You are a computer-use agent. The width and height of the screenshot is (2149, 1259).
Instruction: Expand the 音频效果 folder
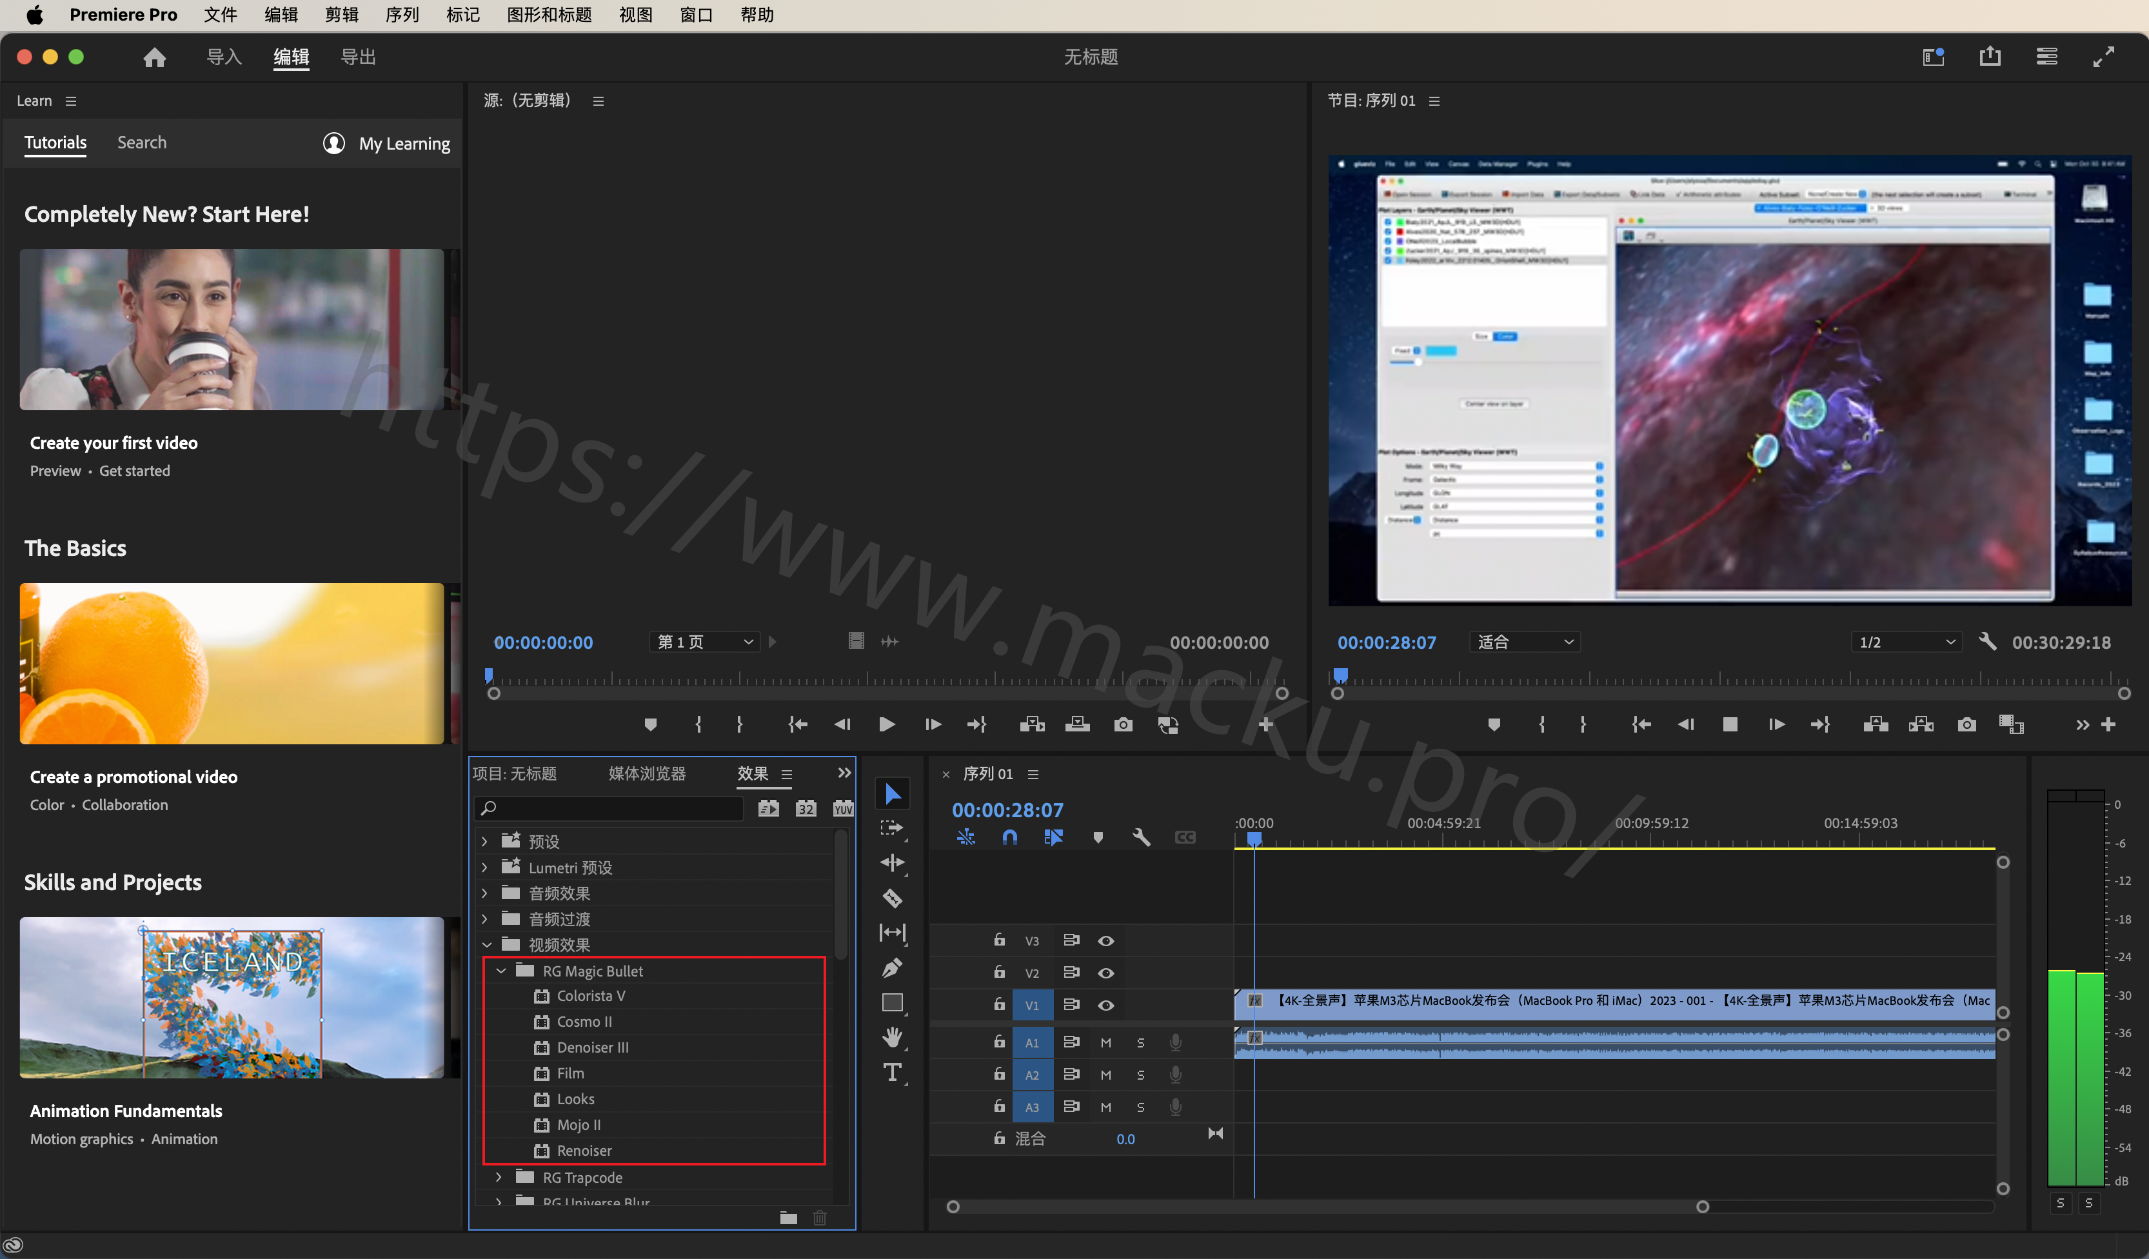pyautogui.click(x=485, y=893)
